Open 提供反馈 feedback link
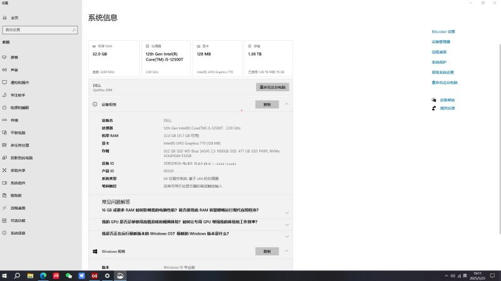The width and height of the screenshot is (501, 281). 447,108
